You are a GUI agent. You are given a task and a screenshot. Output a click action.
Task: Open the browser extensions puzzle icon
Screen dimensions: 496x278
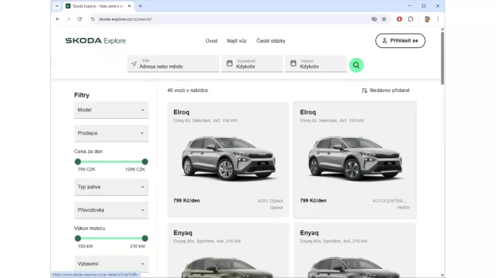(x=411, y=19)
